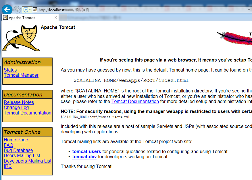Click the $CATALINA_HOME/conf/tomcat-users.xml text

pyautogui.click(x=96, y=117)
